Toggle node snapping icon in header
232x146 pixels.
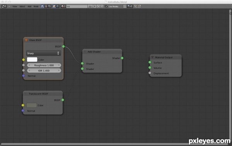[130, 6]
